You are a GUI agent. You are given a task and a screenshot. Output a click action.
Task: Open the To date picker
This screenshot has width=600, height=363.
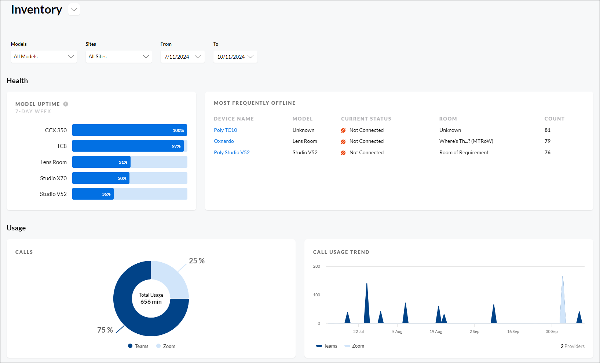(x=235, y=56)
